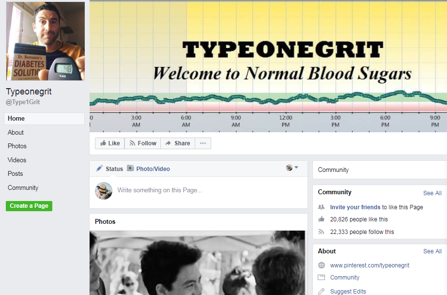Click the Follow feed icon
This screenshot has width=447, height=295.
[x=132, y=143]
